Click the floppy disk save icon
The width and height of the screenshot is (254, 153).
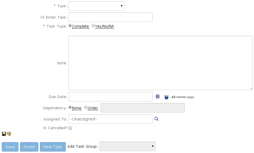coord(4,134)
